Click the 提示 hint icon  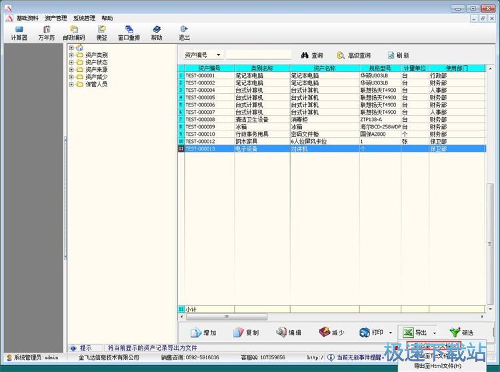73,348
